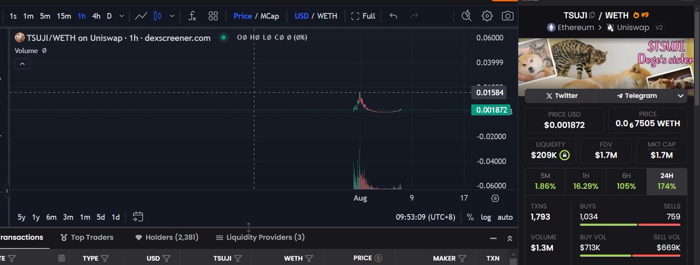
Task: Filter by WETH column funnel icon
Action: 309,258
